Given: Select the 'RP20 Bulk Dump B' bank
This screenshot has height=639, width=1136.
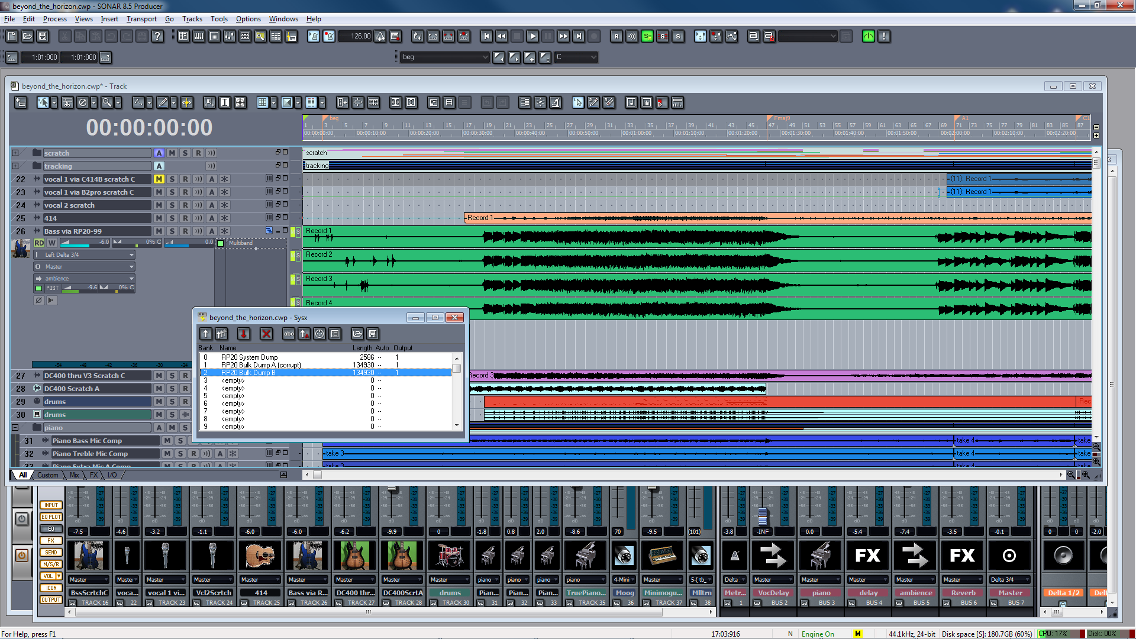Looking at the screenshot, I should point(326,373).
